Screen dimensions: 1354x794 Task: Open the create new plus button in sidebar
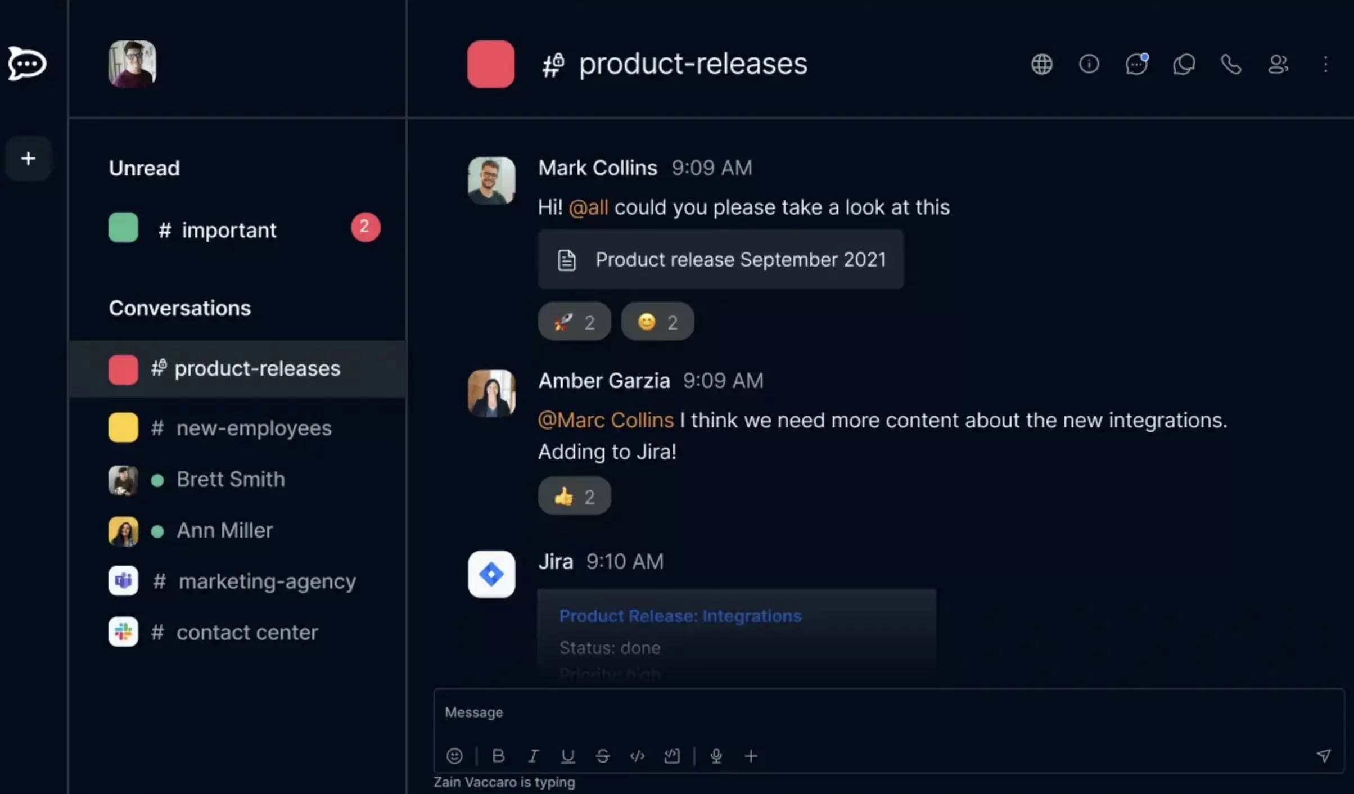click(28, 159)
